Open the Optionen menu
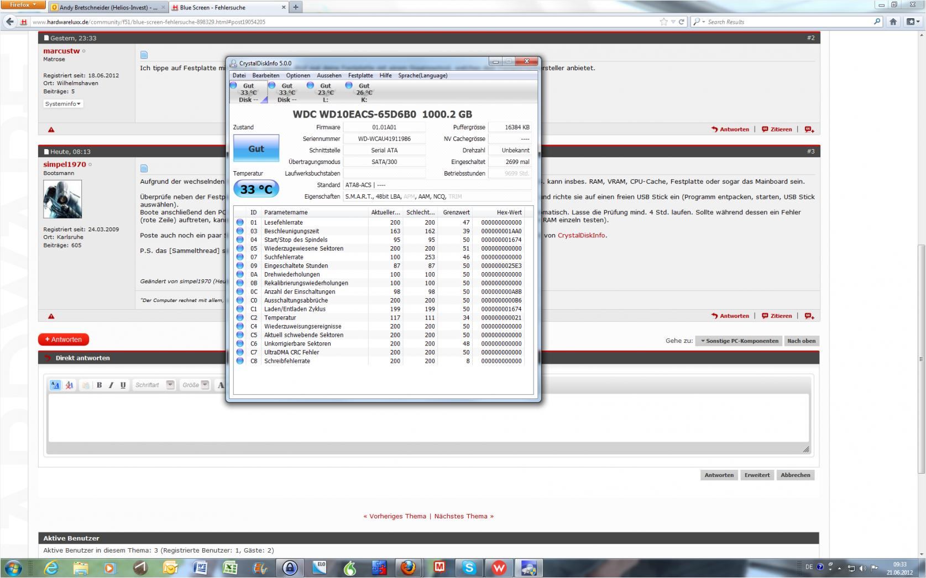The height and width of the screenshot is (578, 926). pyautogui.click(x=298, y=76)
